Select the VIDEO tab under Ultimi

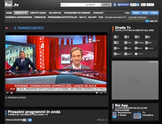coord(136,13)
